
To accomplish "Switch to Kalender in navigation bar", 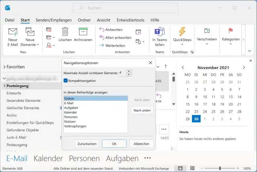I will (x=48, y=158).
